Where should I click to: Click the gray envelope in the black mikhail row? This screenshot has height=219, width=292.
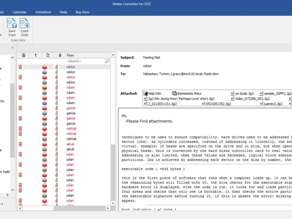tap(45, 139)
